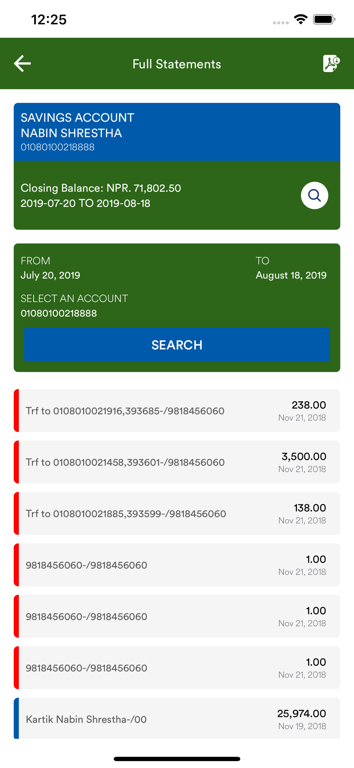Tap the first 9818456060 1.00 transaction
This screenshot has width=354, height=768.
pyautogui.click(x=177, y=565)
